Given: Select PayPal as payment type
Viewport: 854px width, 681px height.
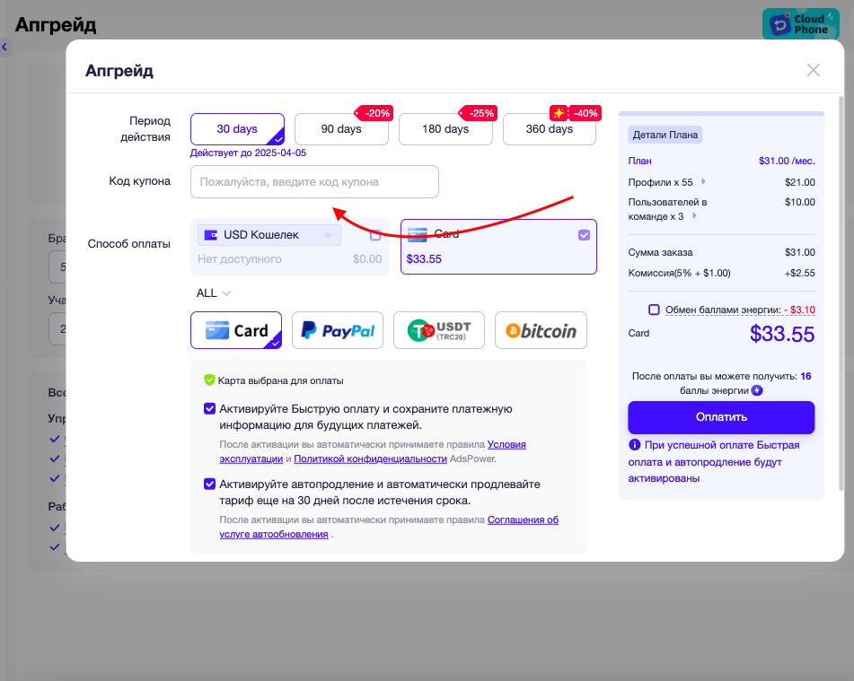Looking at the screenshot, I should point(338,330).
